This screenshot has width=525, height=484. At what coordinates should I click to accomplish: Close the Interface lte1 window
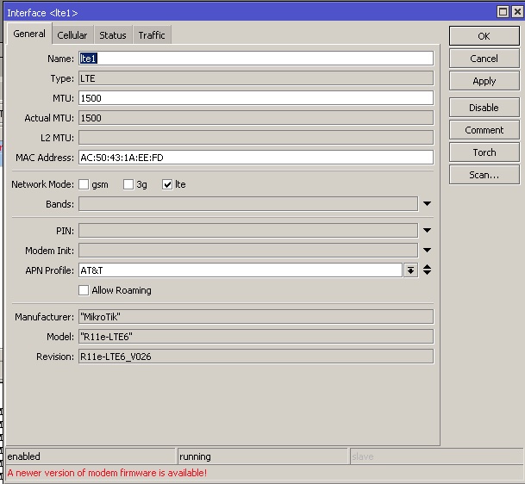[517, 12]
